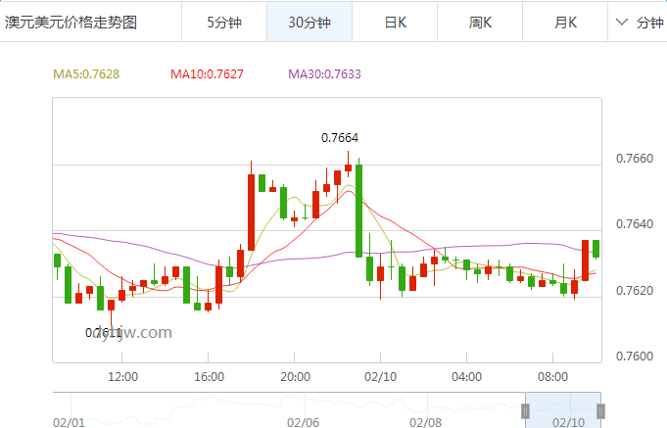667x428 pixels.
Task: Click the 0.7640 y-axis label
Action: pos(635,223)
